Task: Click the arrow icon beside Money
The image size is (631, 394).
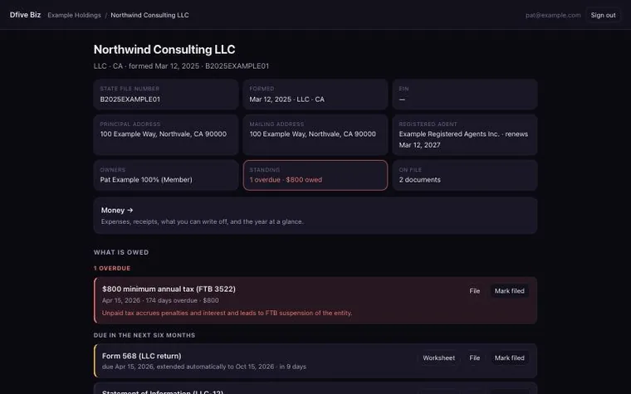Action: click(130, 210)
